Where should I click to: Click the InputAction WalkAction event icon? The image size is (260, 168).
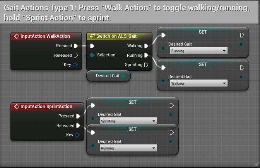click(x=16, y=36)
